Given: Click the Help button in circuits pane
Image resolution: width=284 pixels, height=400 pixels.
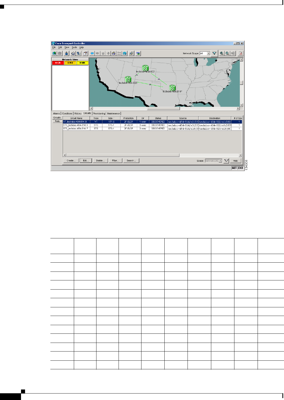Looking at the screenshot, I should pos(235,161).
